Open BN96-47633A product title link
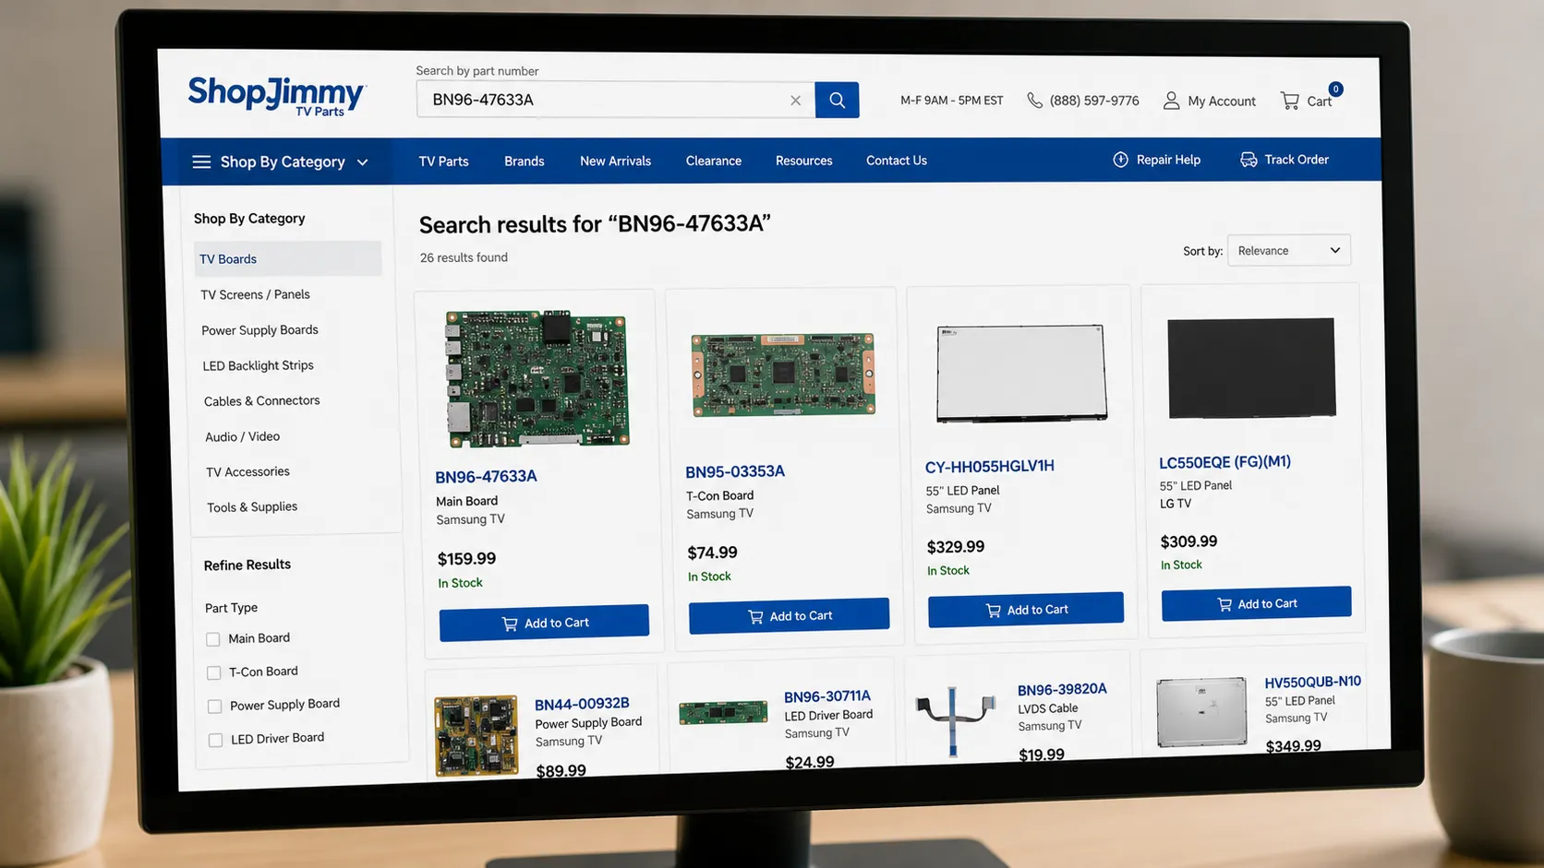 (x=486, y=477)
